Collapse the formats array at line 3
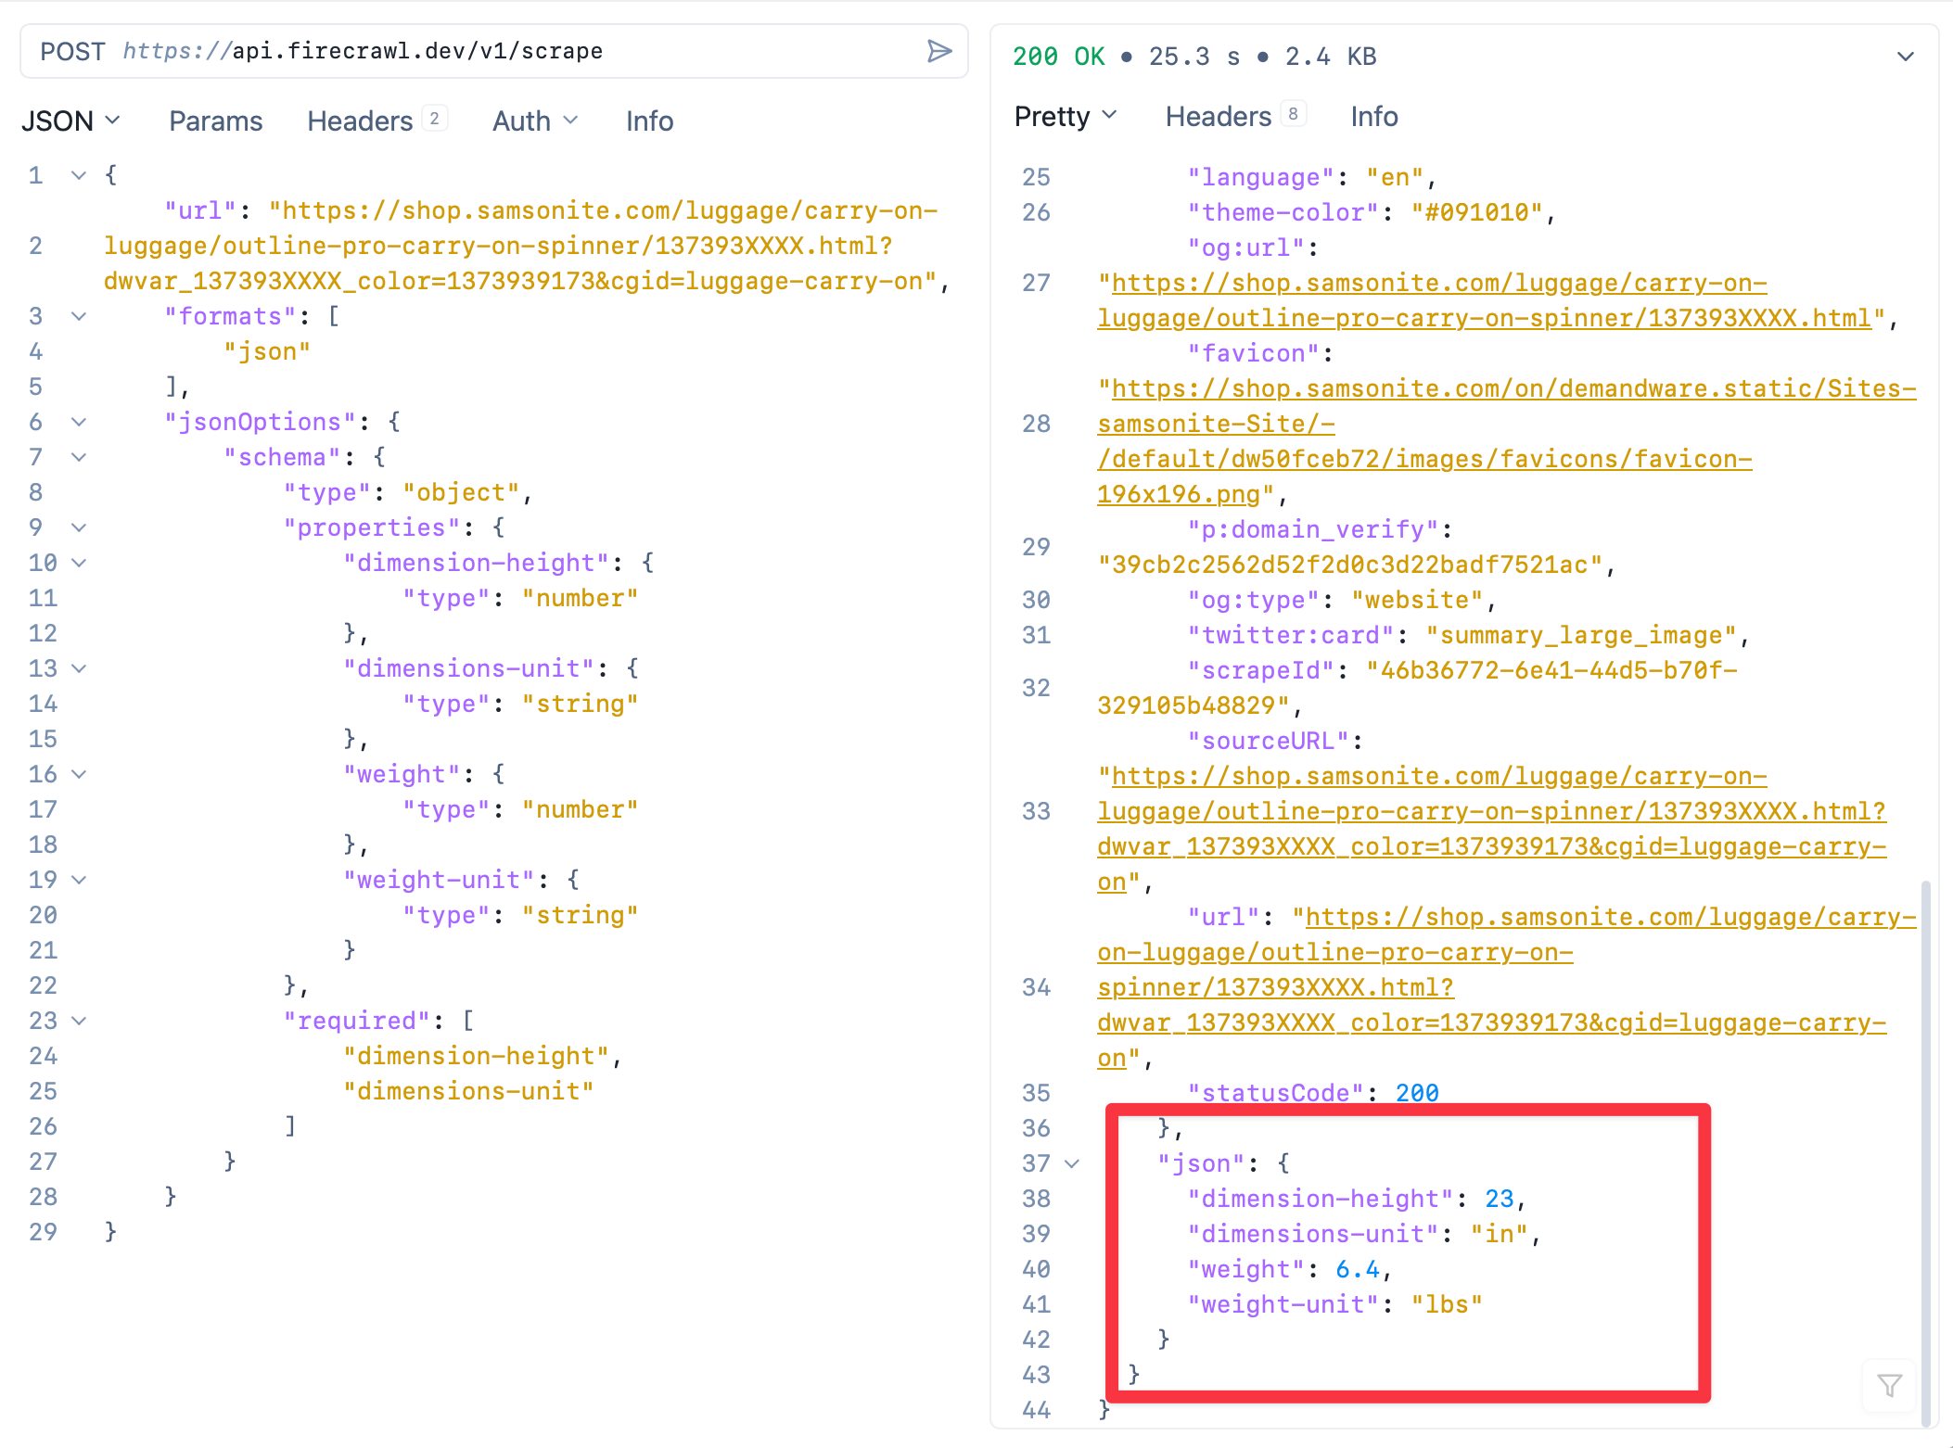Screen dimensions: 1953x1448 click(79, 316)
